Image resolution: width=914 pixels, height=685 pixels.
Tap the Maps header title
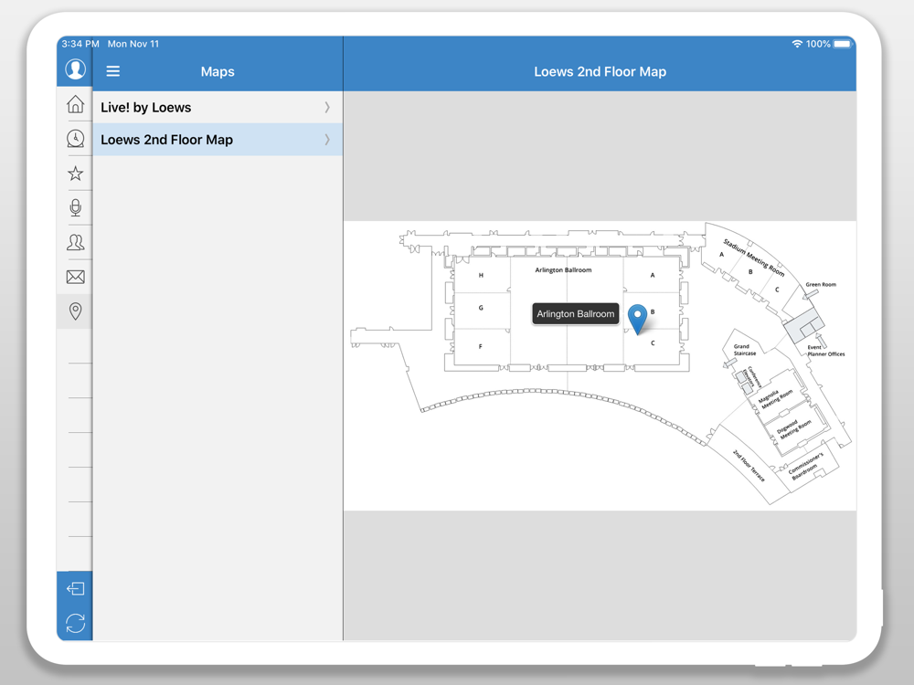(x=218, y=71)
